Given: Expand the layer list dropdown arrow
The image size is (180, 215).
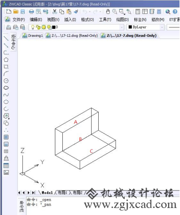Looking at the screenshot, I should 122,27.
